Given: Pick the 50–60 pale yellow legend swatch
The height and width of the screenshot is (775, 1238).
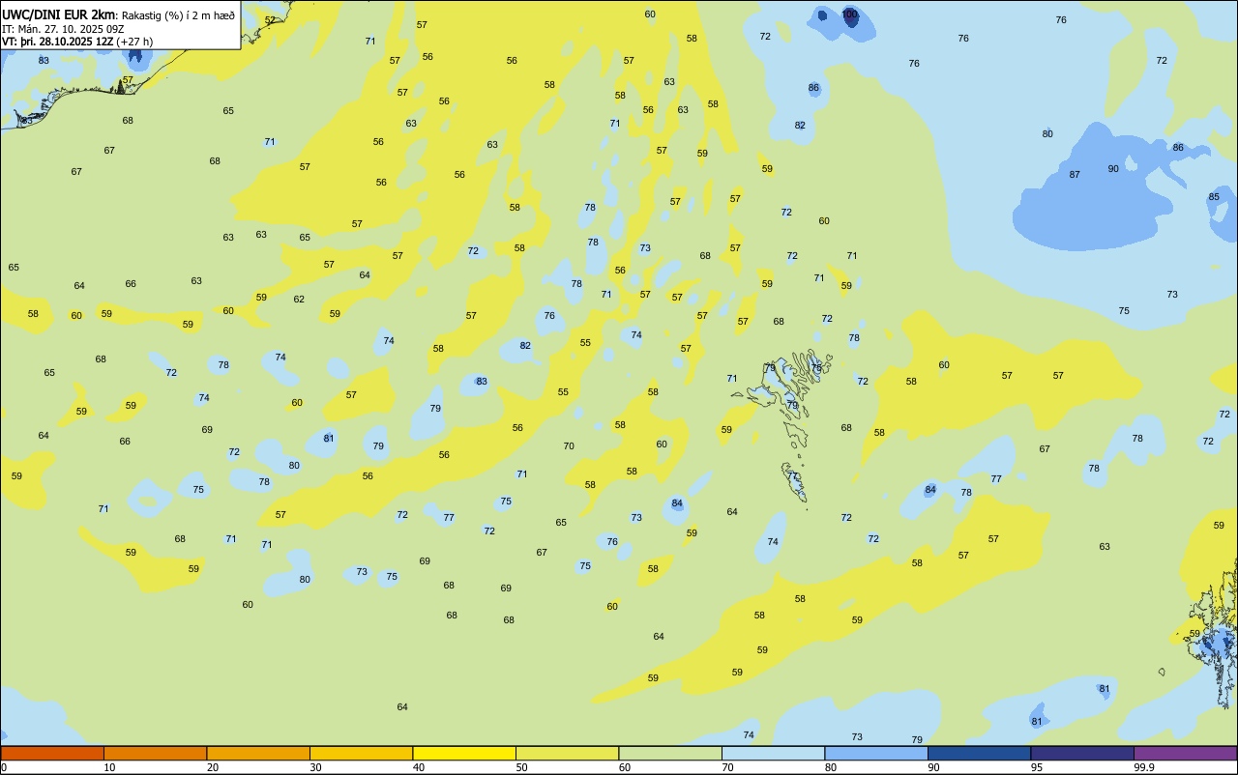Looking at the screenshot, I should click(x=567, y=753).
